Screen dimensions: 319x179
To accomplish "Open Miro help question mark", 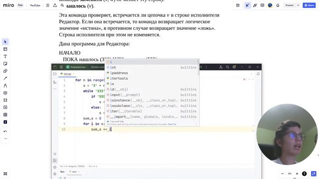I will (305, 174).
